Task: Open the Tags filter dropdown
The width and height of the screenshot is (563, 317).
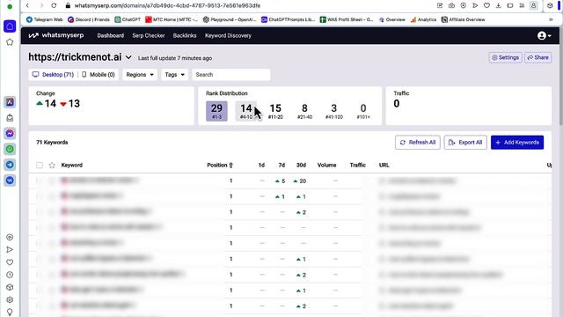Action: pyautogui.click(x=174, y=74)
